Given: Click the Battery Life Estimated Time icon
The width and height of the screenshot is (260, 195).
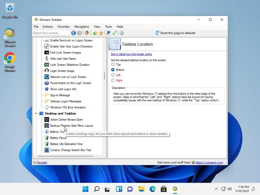Looking at the screenshot, I should point(47,144).
